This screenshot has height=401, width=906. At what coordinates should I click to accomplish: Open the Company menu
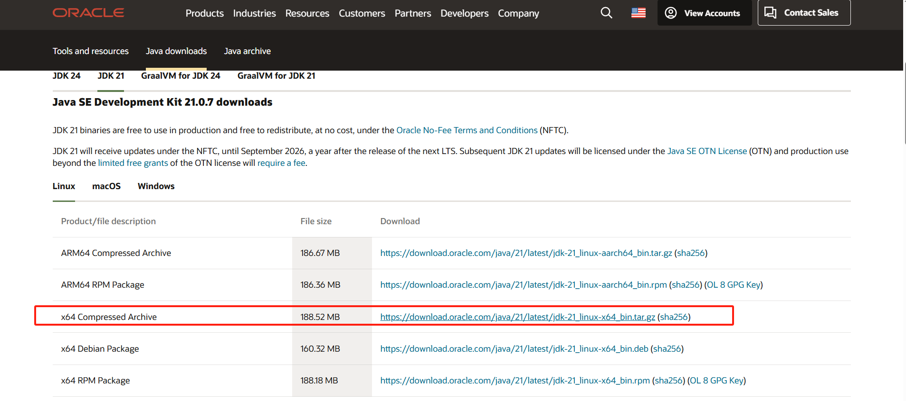519,13
